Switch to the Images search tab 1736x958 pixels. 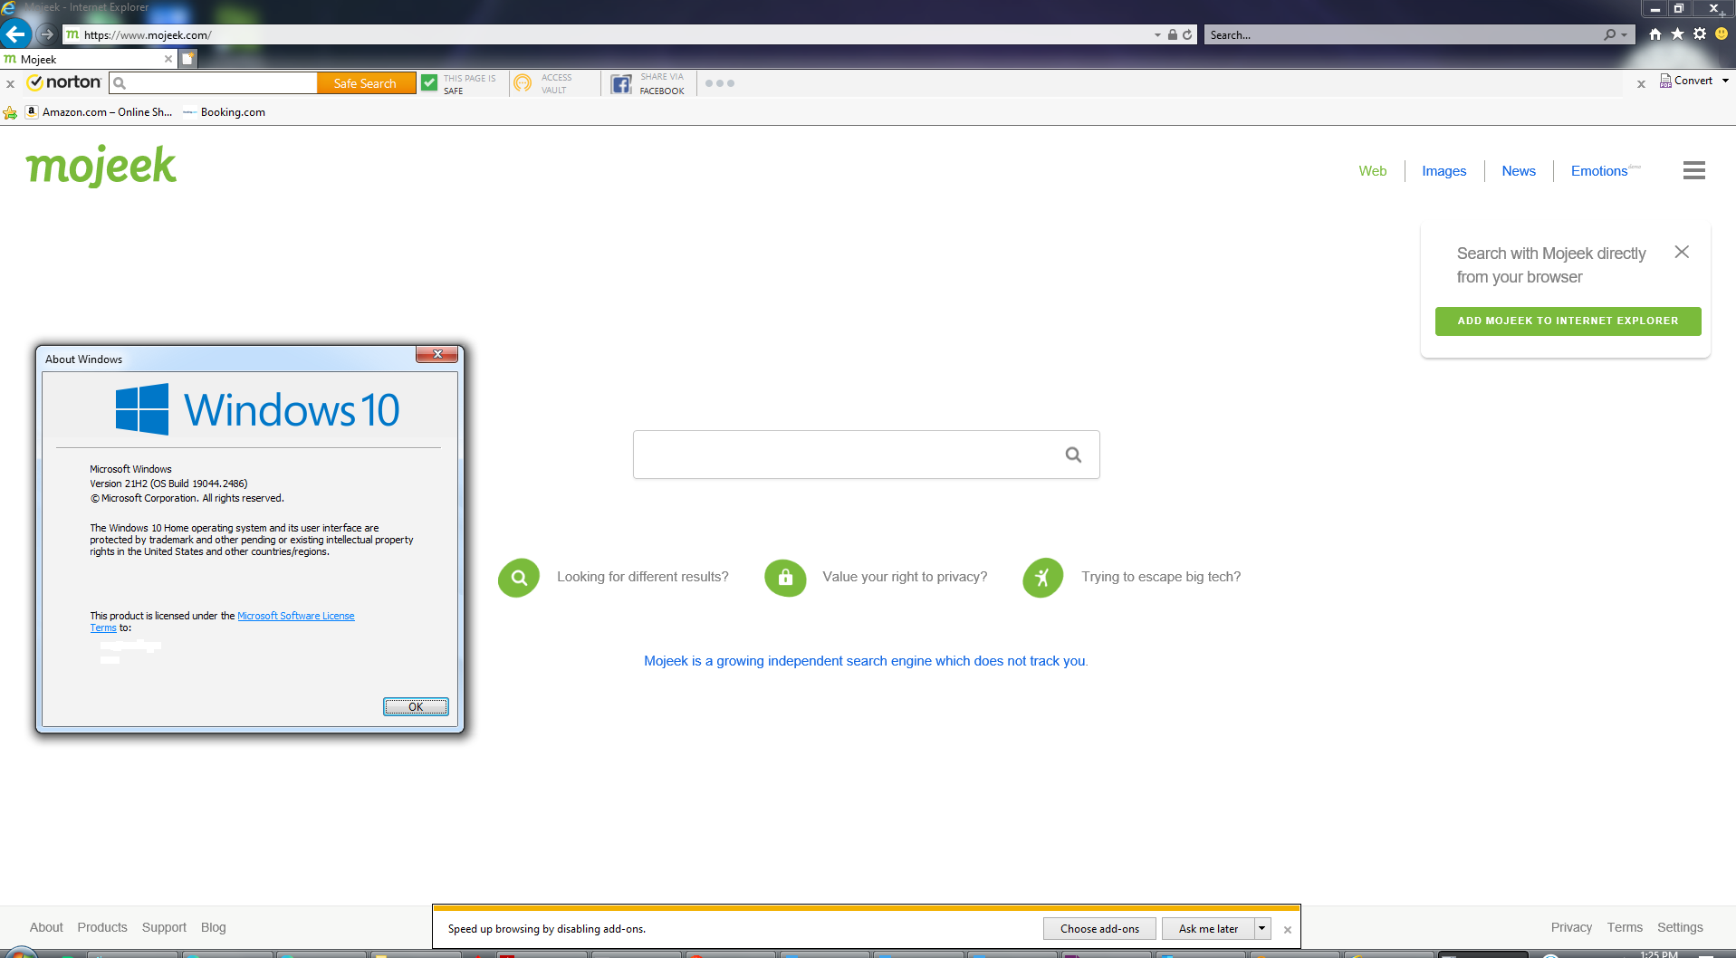[1443, 171]
